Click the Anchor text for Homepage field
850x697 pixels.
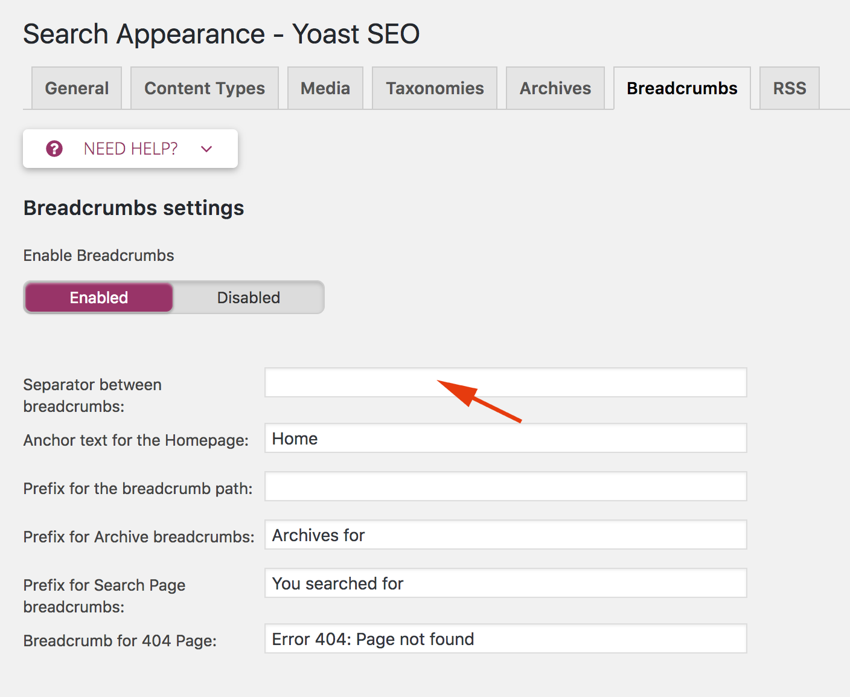point(506,438)
